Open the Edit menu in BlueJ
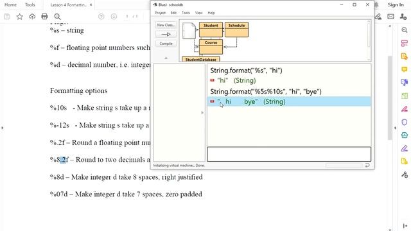Image resolution: width=411 pixels, height=231 pixels. [x=173, y=13]
